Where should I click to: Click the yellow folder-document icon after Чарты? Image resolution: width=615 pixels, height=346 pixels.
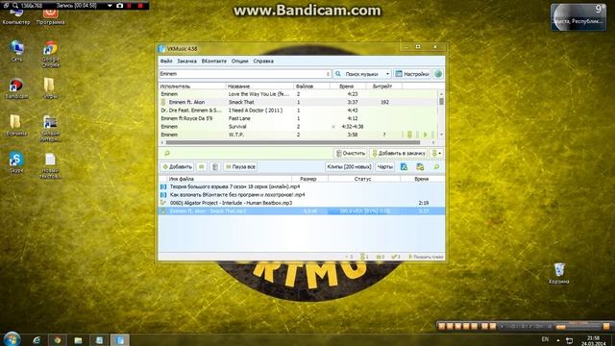[x=420, y=166]
